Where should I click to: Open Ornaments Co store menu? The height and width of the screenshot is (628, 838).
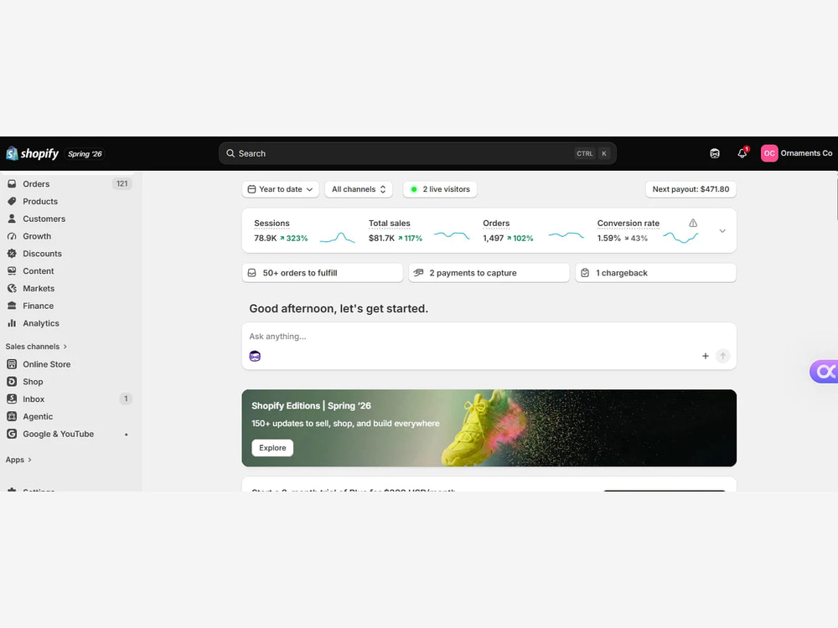[x=806, y=153]
